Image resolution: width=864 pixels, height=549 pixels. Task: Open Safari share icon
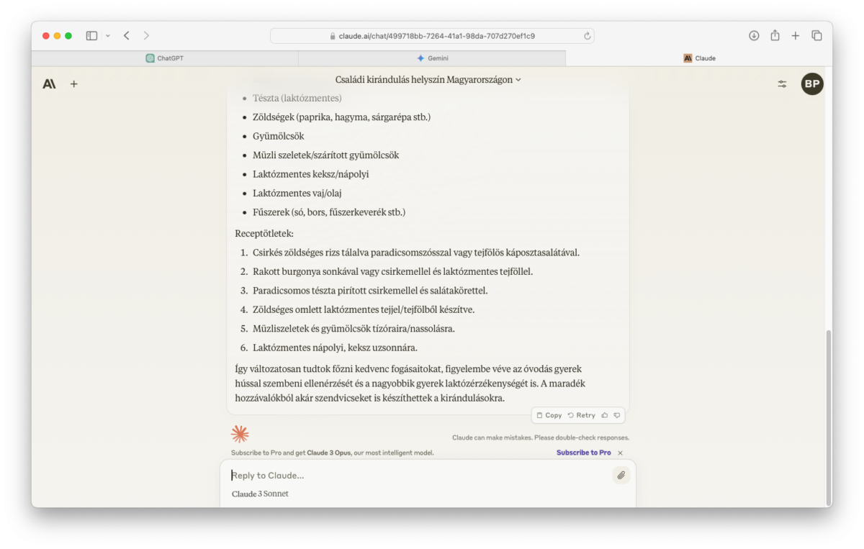tap(775, 35)
